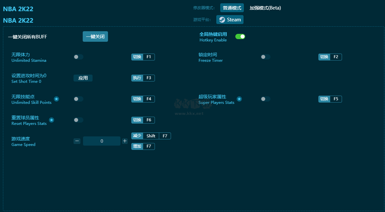The image size is (385, 212).
Task: Click the Game Speed value field
Action: 102,141
